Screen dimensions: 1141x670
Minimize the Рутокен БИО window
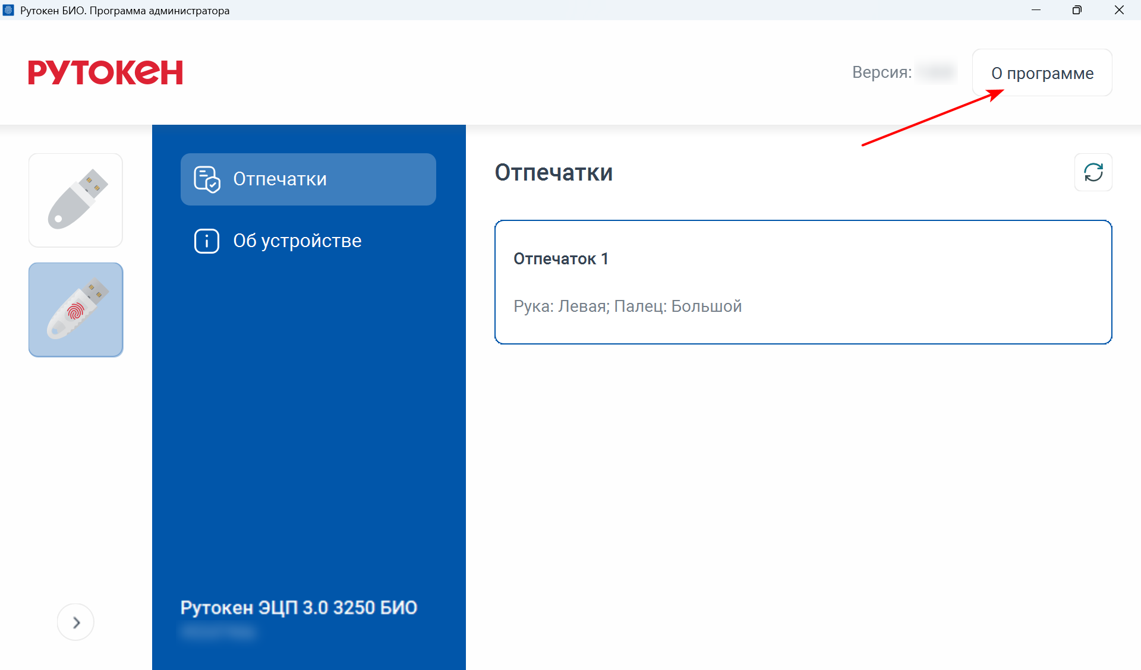pyautogui.click(x=1036, y=10)
